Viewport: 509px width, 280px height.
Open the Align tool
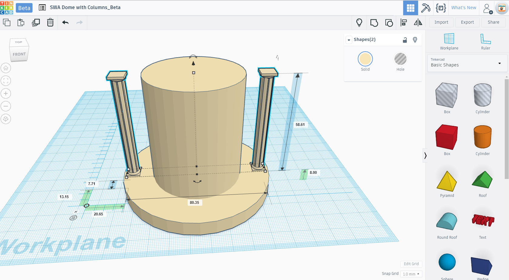404,22
